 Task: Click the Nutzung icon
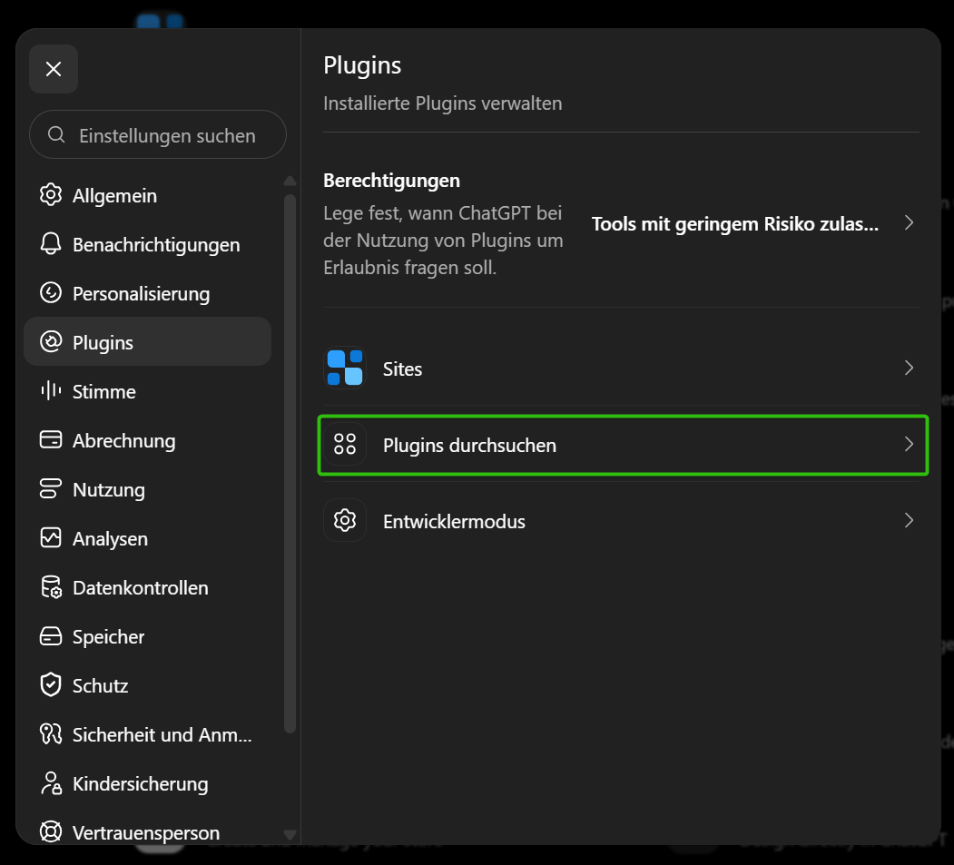point(51,488)
